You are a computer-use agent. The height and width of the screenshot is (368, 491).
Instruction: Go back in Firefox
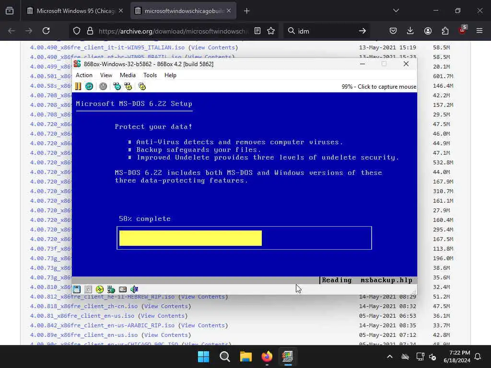click(12, 31)
